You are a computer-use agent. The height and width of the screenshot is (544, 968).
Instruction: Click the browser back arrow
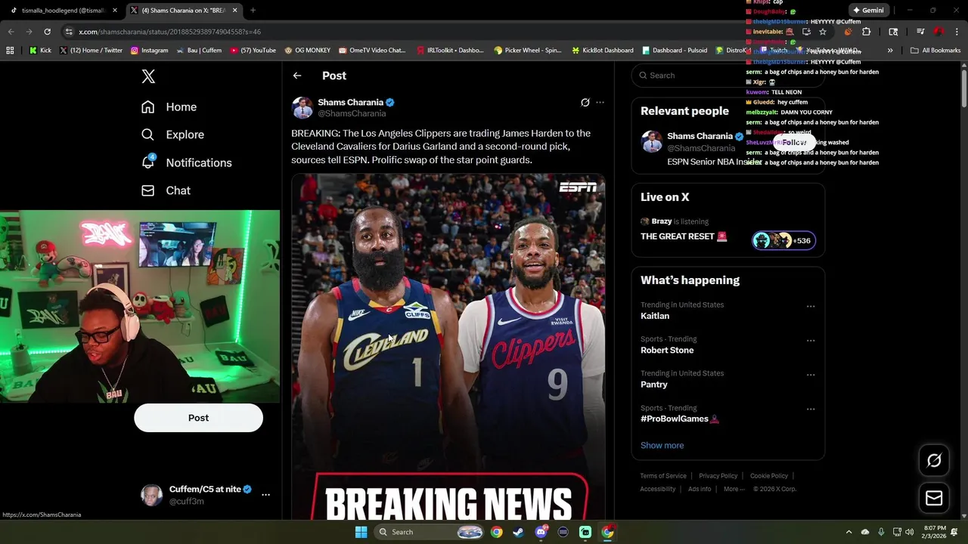[x=11, y=32]
